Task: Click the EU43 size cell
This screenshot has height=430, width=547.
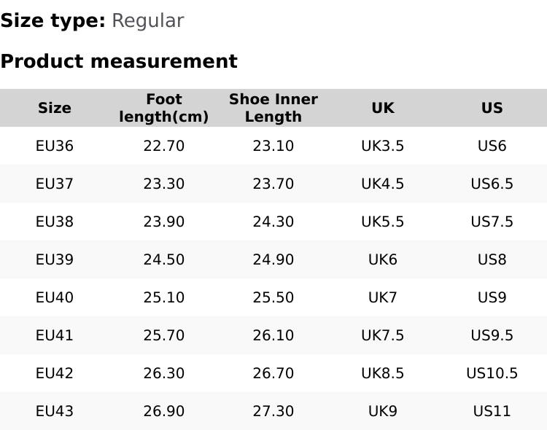Action: 55,411
